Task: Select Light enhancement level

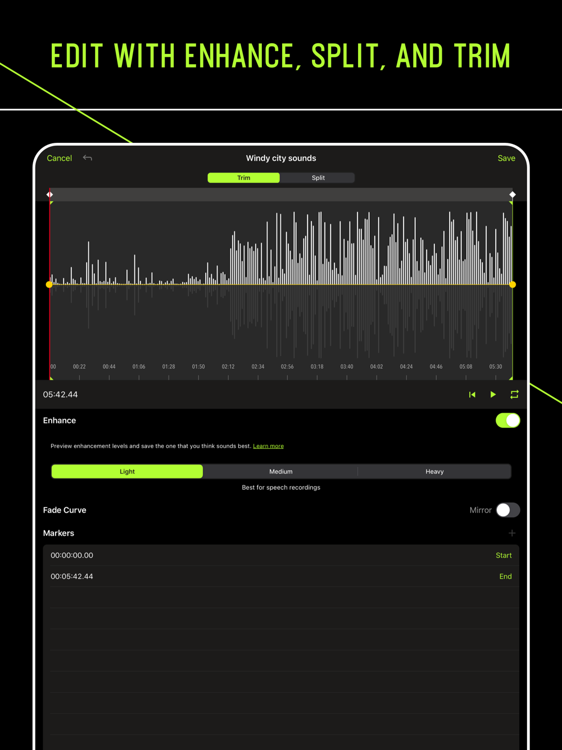Action: [x=127, y=472]
